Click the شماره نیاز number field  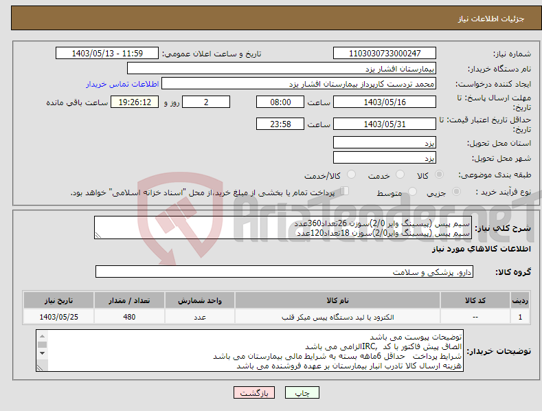(385, 54)
